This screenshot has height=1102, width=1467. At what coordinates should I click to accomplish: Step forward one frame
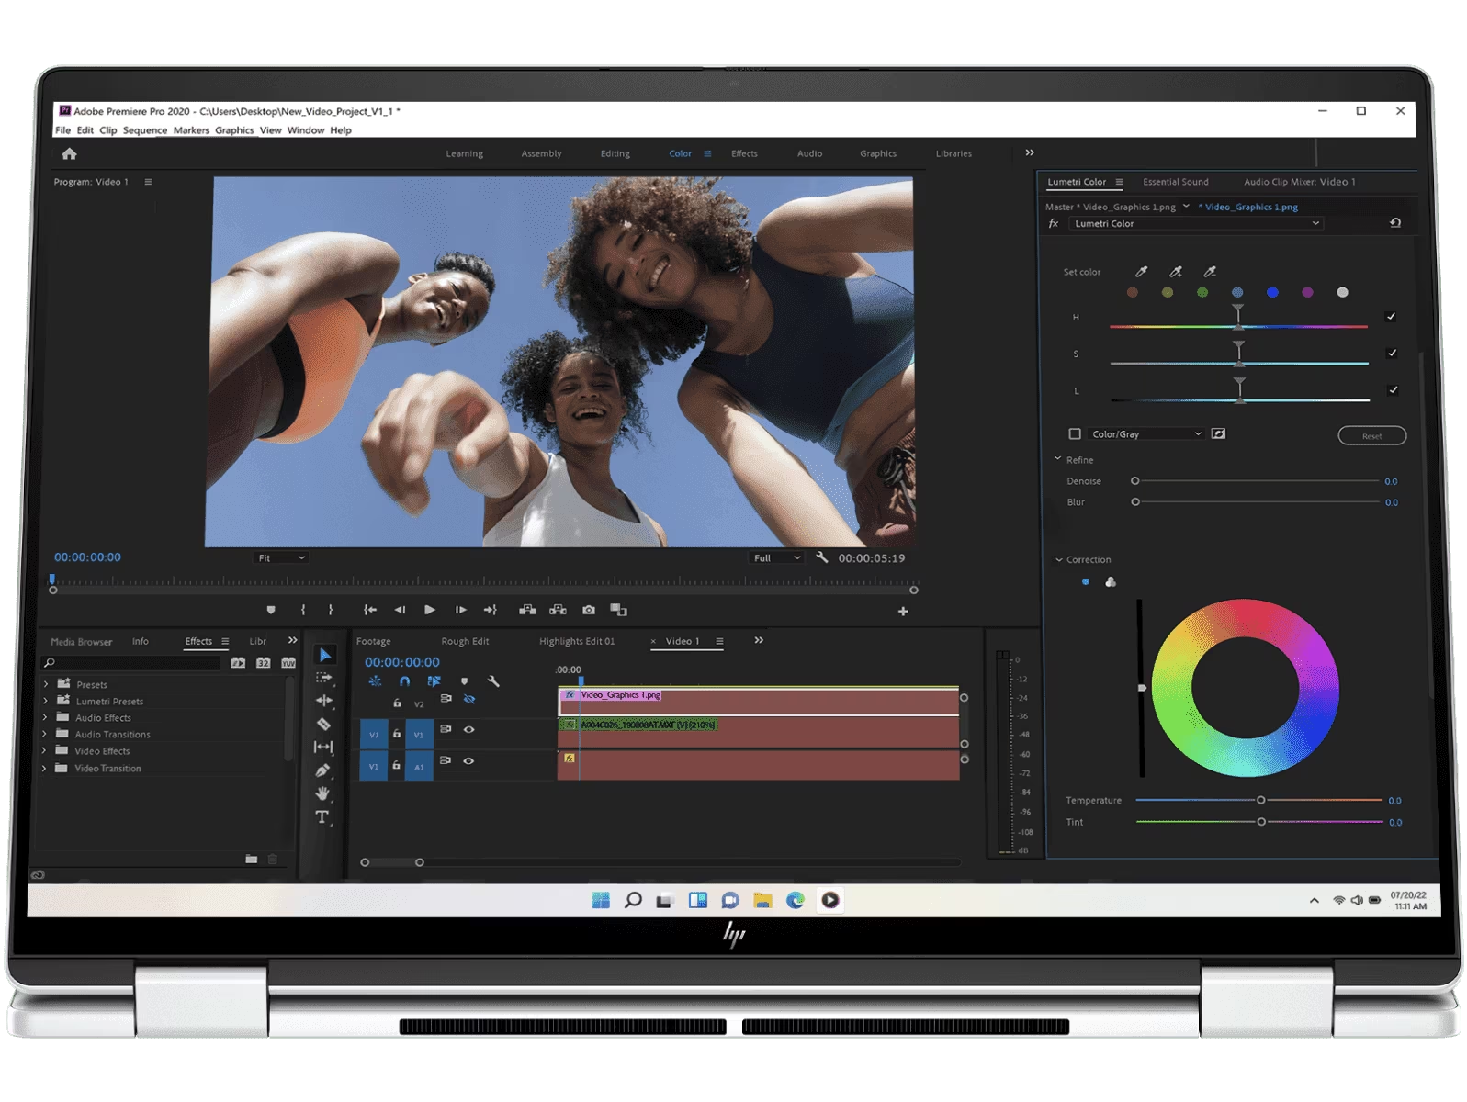coord(460,610)
